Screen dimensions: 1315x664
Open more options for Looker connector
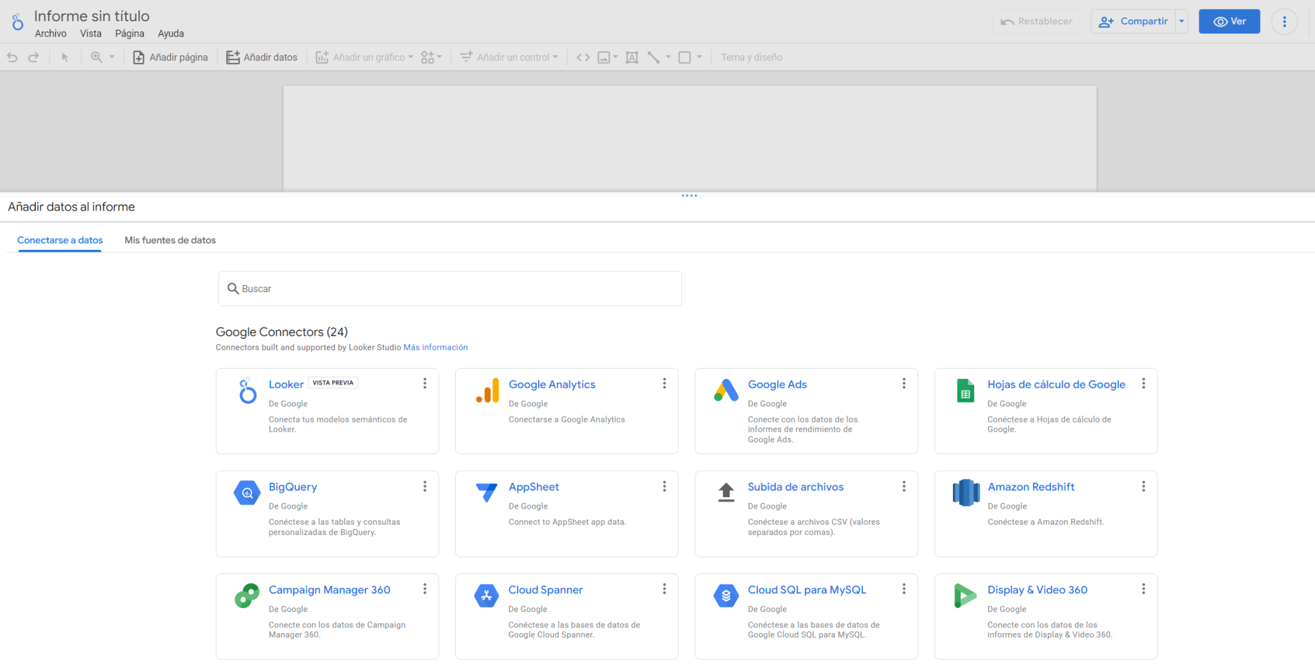424,383
